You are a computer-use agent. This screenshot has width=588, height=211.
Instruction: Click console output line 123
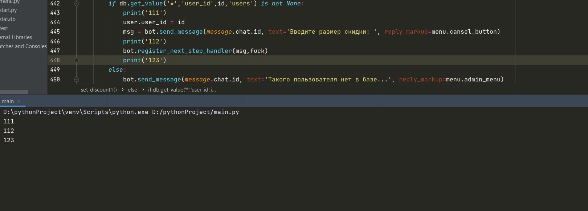(x=9, y=140)
